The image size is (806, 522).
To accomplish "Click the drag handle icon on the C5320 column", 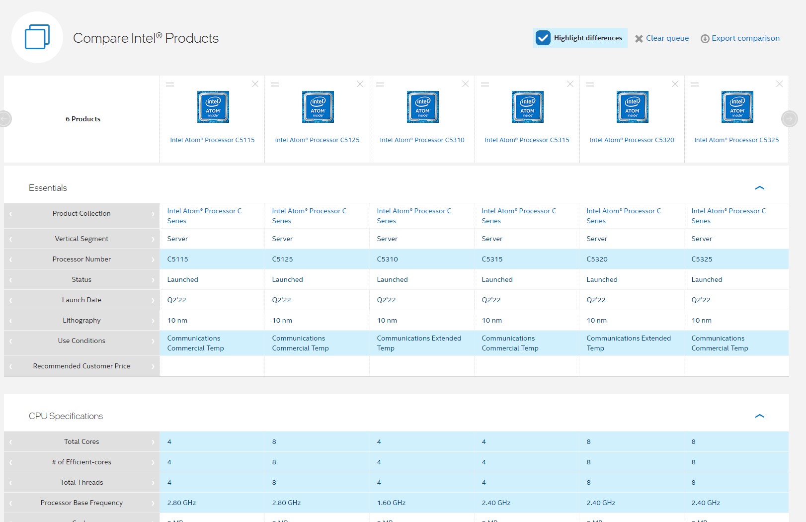I will (590, 85).
